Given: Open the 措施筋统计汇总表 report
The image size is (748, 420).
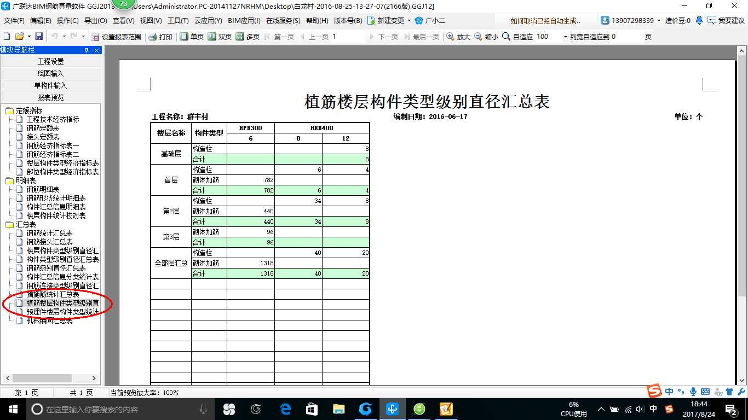Looking at the screenshot, I should coord(53,294).
